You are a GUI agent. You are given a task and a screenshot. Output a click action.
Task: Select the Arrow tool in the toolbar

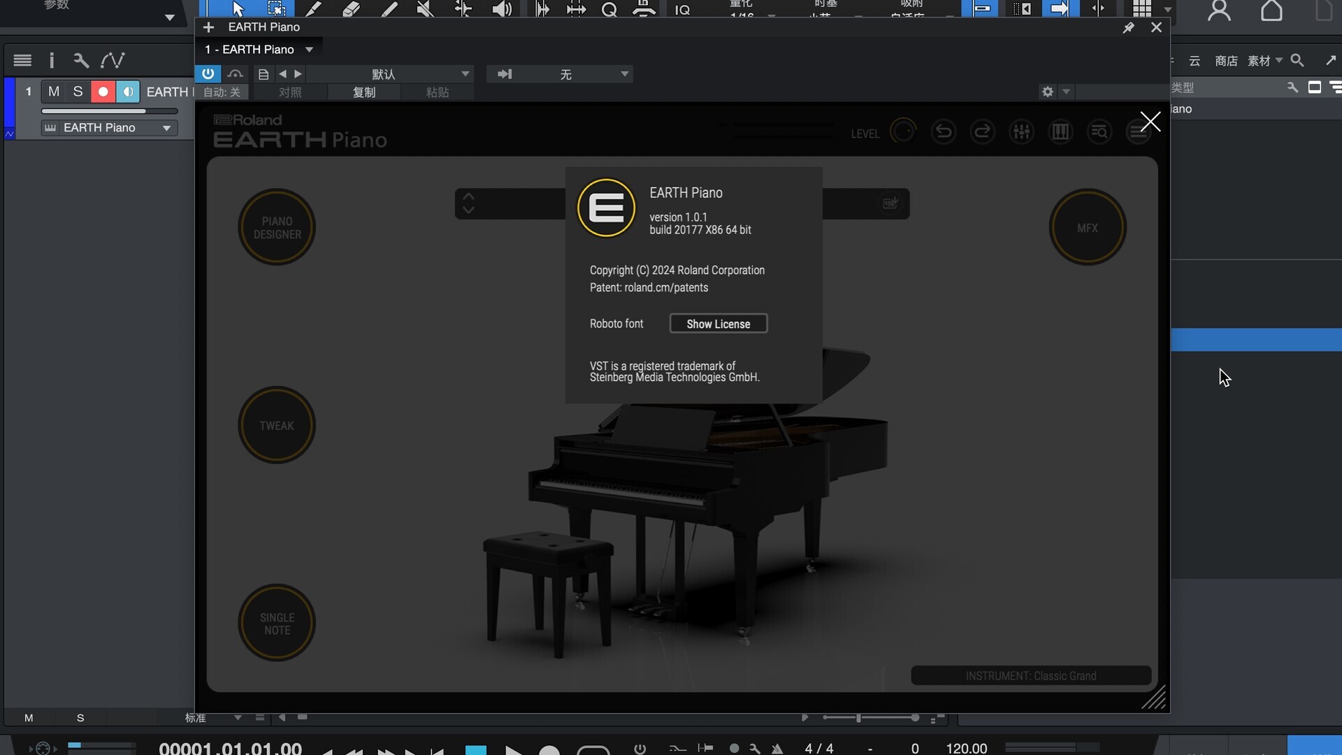tap(238, 8)
